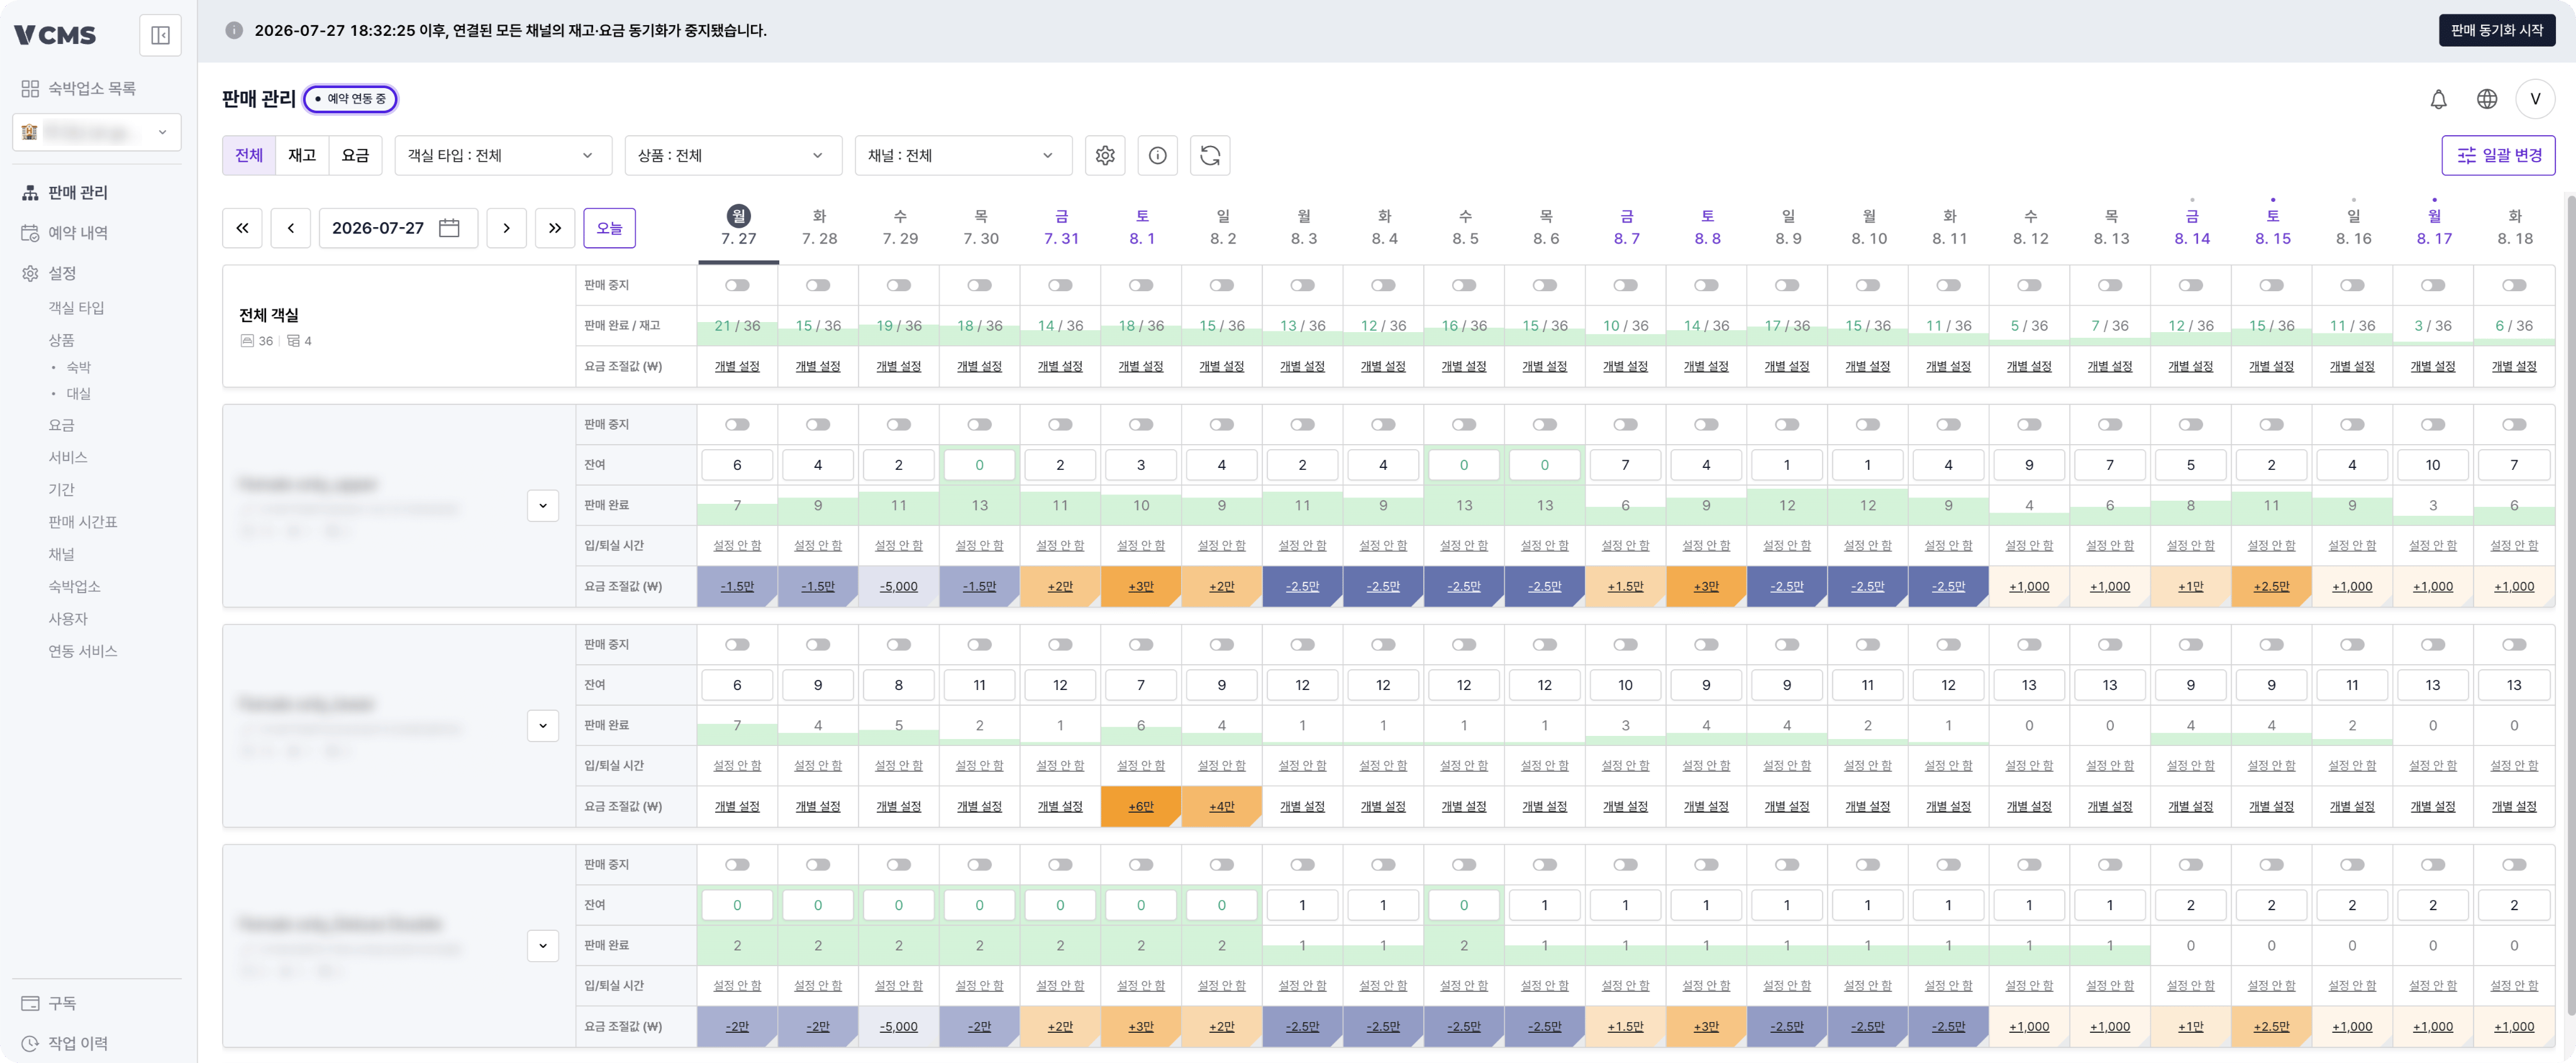Toggle 판매 중지 for 전체 객실 on 8.18
The image size is (2576, 1063).
2514,285
